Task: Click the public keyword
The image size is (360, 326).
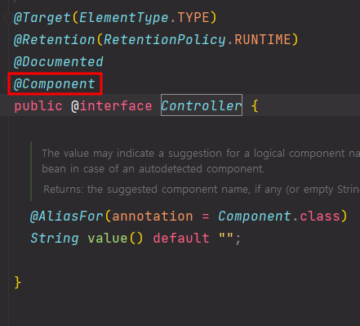Action: click(x=38, y=106)
